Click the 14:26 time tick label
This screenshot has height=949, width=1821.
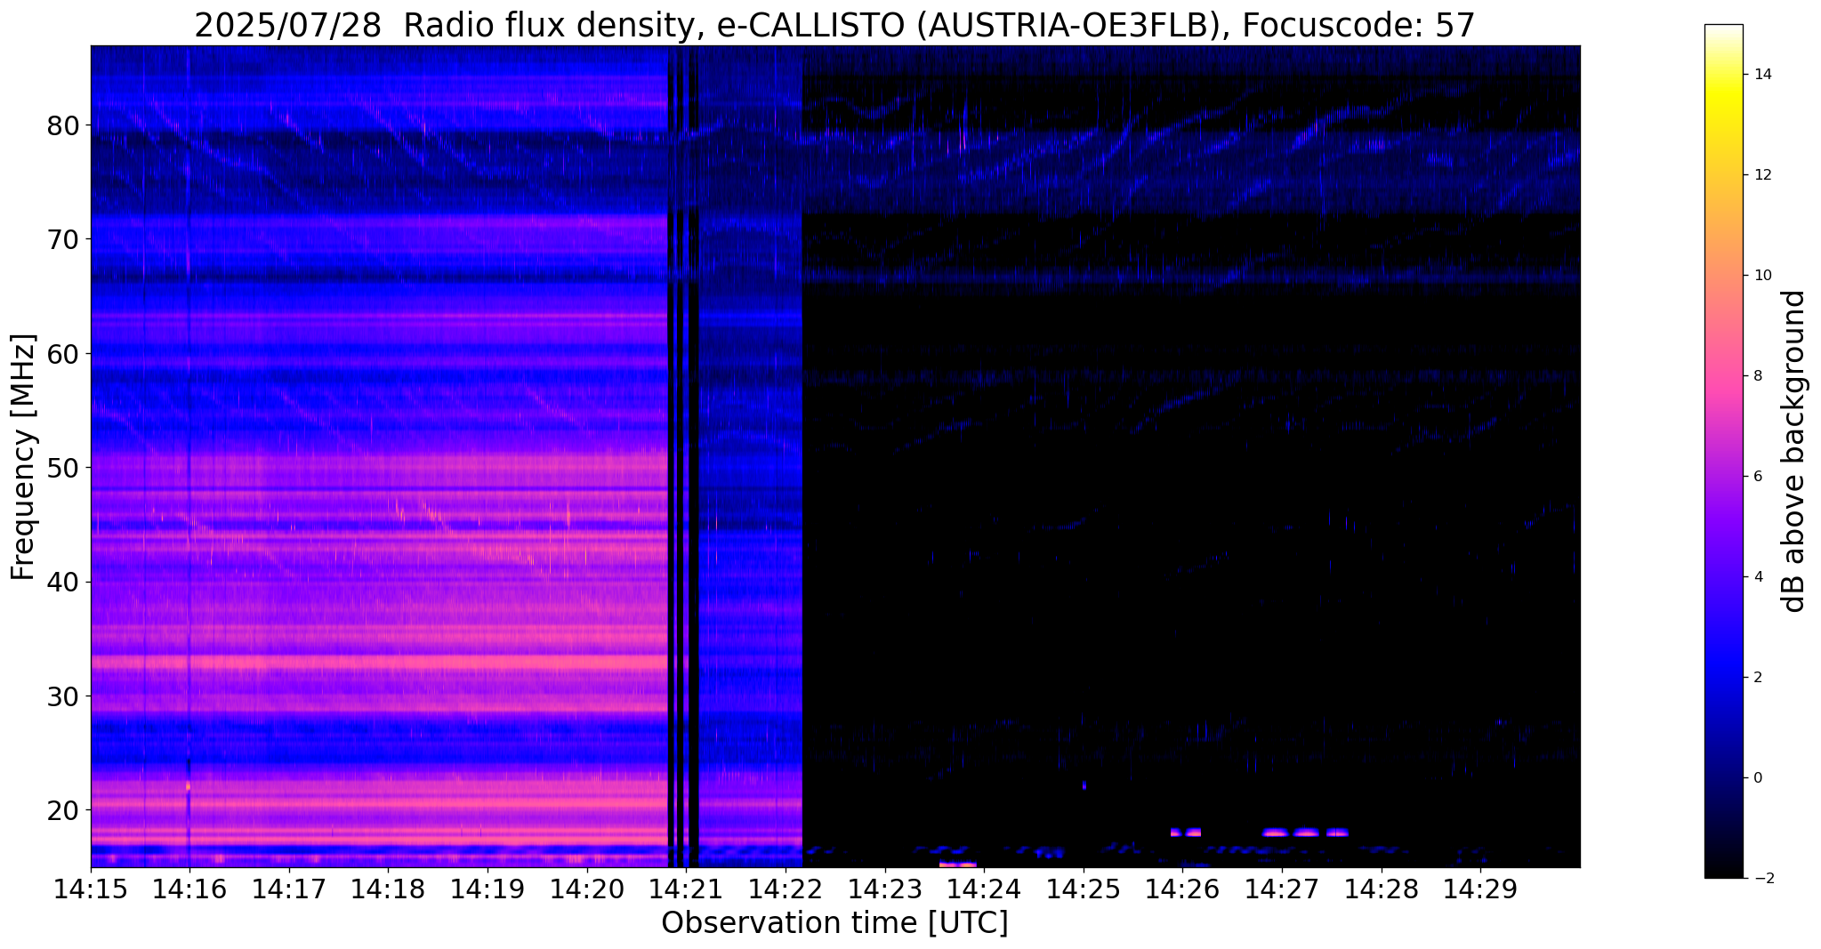[x=1183, y=889]
